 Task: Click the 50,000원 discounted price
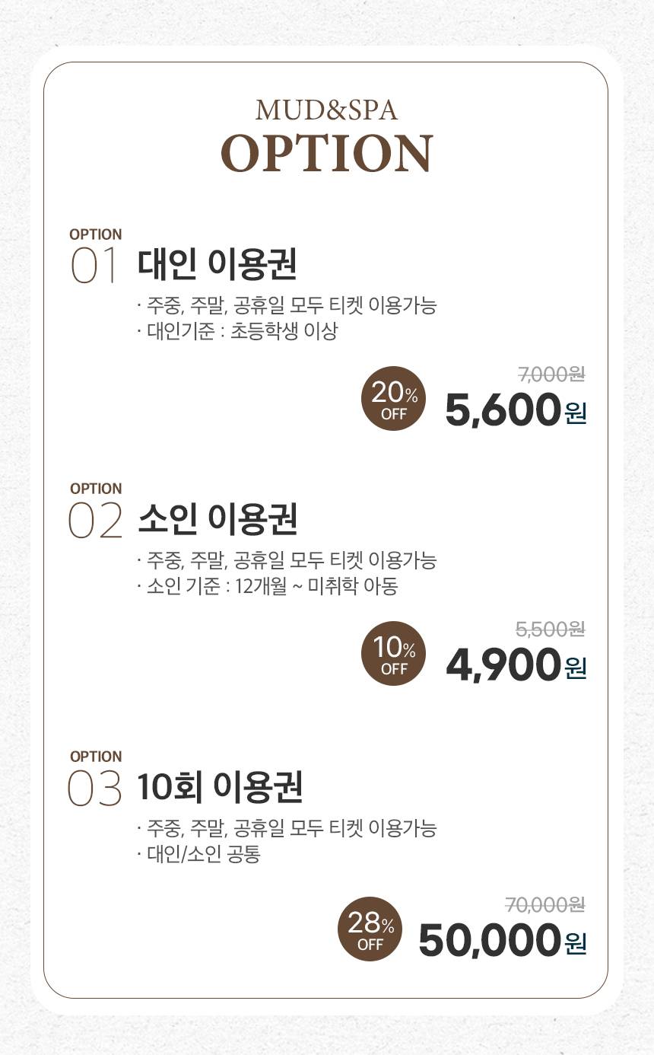click(503, 941)
